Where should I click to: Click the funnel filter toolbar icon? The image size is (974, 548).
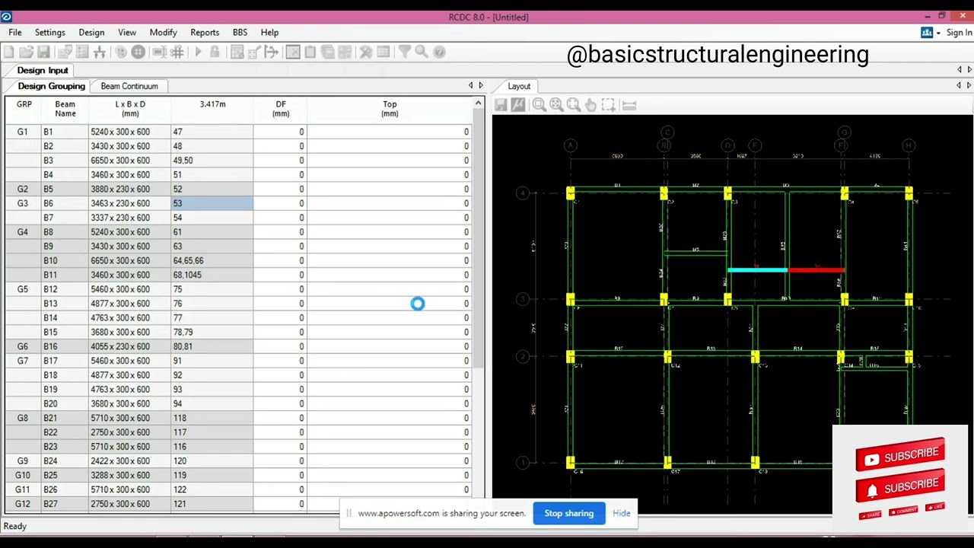click(x=404, y=52)
